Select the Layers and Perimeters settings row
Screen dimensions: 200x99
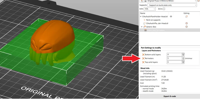[x=169, y=30]
